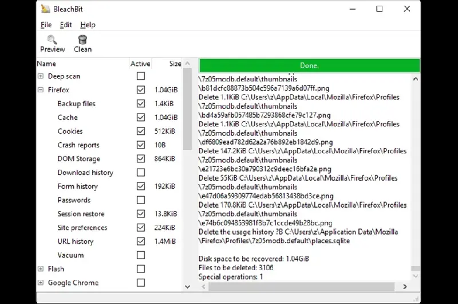Uncheck the Cache checkbox

pyautogui.click(x=141, y=118)
